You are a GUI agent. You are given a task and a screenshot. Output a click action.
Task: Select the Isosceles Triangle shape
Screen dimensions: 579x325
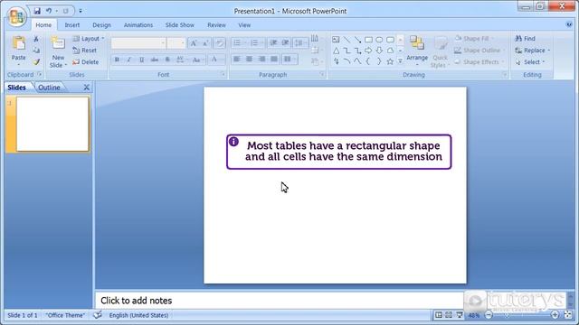[x=336, y=51]
